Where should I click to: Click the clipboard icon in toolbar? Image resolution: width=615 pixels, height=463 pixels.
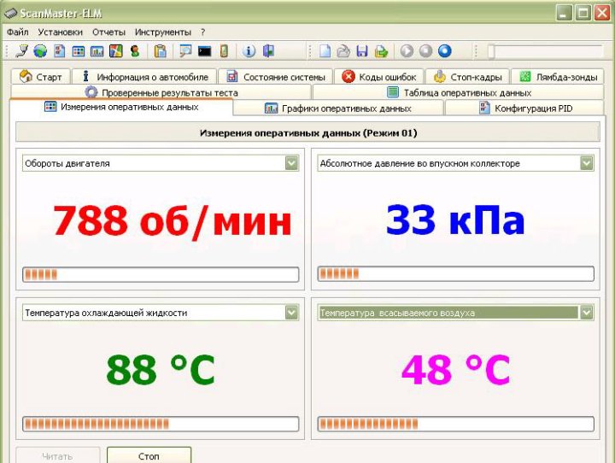point(160,51)
